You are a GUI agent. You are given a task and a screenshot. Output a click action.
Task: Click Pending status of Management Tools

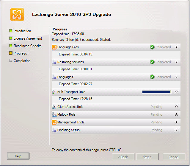click(x=156, y=122)
